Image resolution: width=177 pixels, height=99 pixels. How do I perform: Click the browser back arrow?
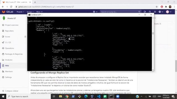(x=3, y=7)
